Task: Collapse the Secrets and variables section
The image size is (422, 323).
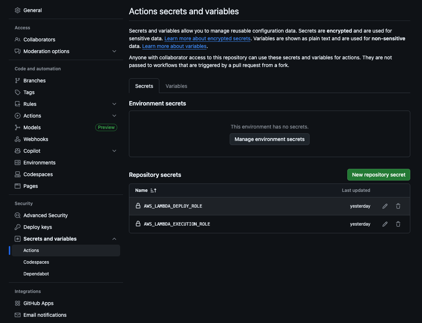Action: tap(114, 238)
